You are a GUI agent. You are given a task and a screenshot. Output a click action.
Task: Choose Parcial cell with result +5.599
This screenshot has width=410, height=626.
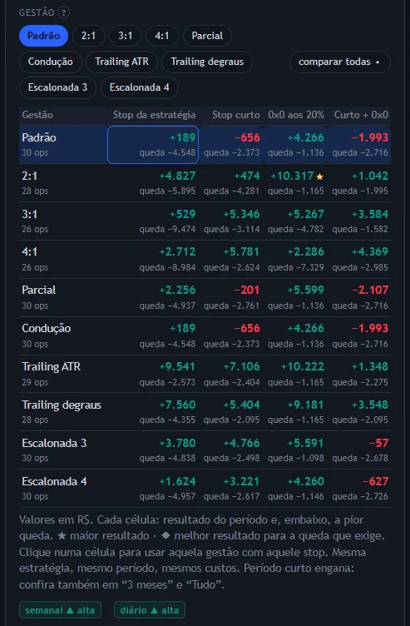coord(295,297)
